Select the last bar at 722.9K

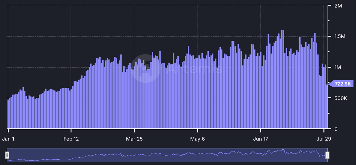click(x=327, y=107)
